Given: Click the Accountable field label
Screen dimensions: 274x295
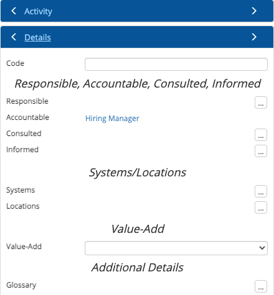Looking at the screenshot, I should 27,117.
